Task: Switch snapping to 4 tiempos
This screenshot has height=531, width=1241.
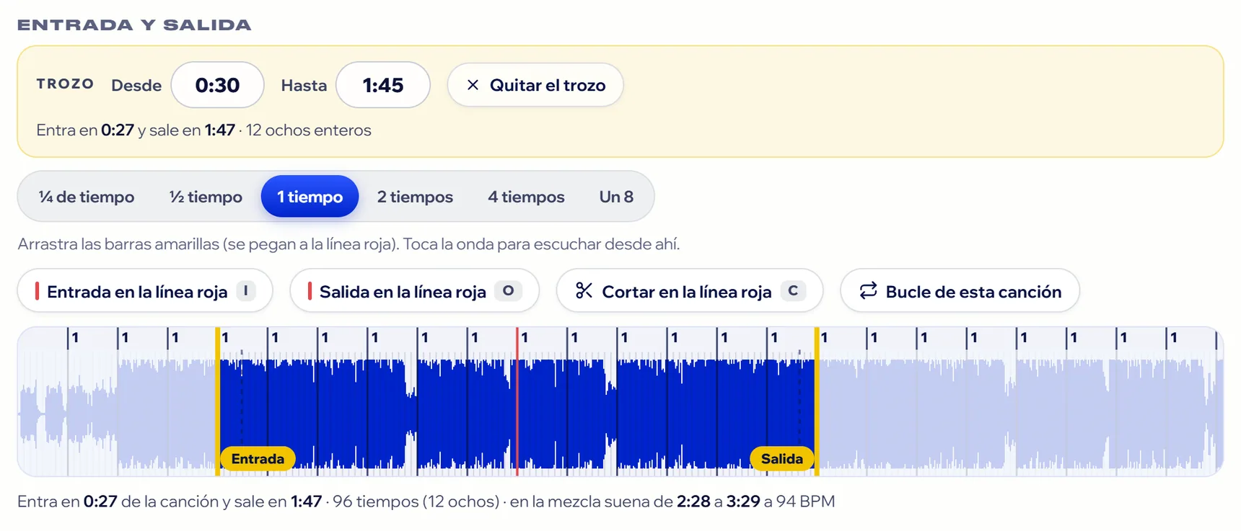Action: (x=526, y=197)
